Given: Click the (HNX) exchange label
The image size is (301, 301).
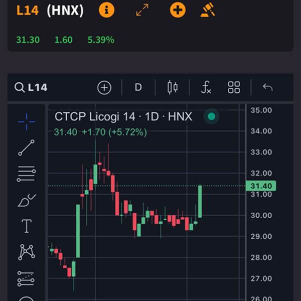Looking at the screenshot, I should 65,11.
